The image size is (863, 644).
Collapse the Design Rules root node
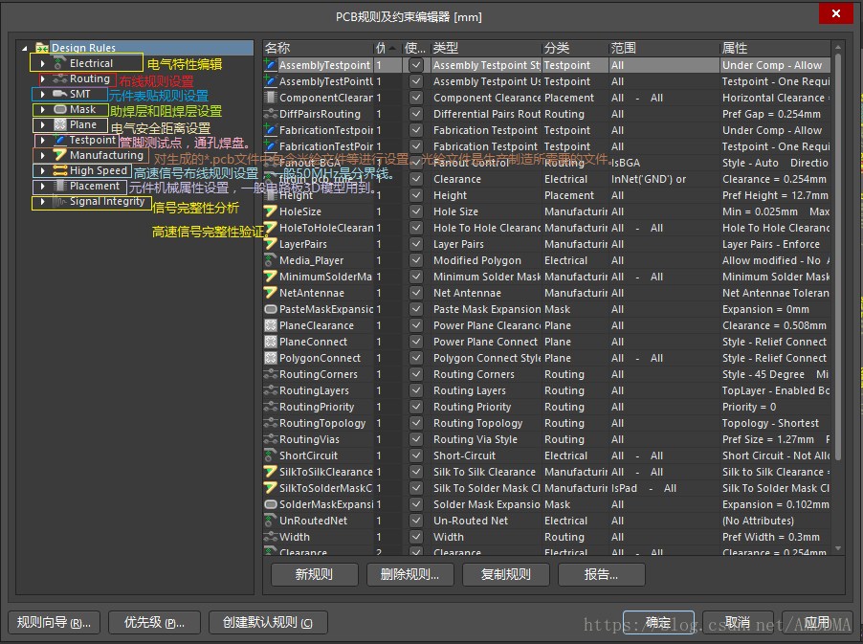pyautogui.click(x=25, y=49)
